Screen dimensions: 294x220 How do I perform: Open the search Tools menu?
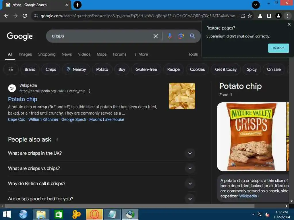click(x=193, y=54)
